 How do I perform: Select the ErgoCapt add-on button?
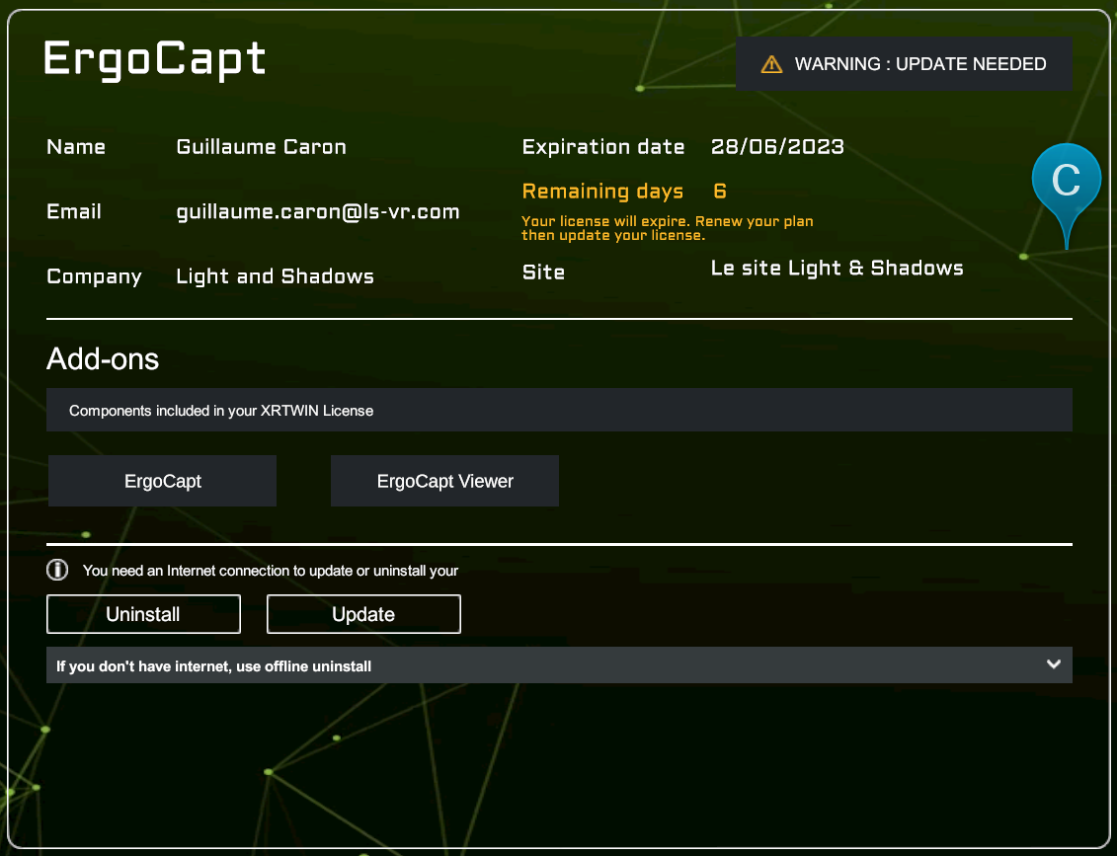click(162, 481)
